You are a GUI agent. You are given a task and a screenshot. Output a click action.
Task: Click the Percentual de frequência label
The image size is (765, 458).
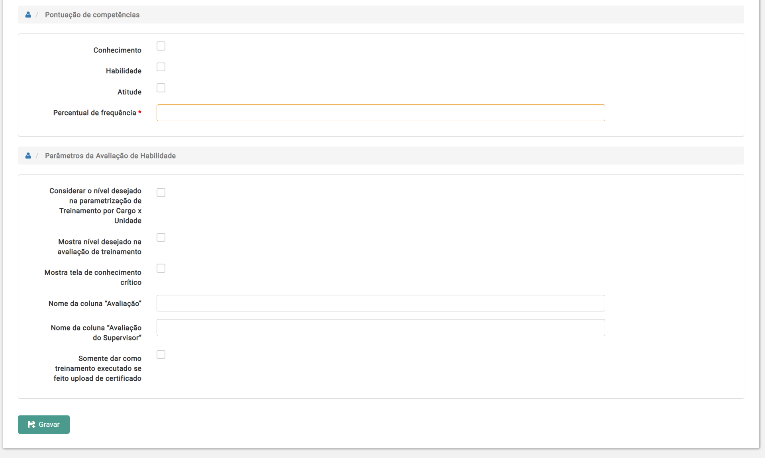point(94,113)
